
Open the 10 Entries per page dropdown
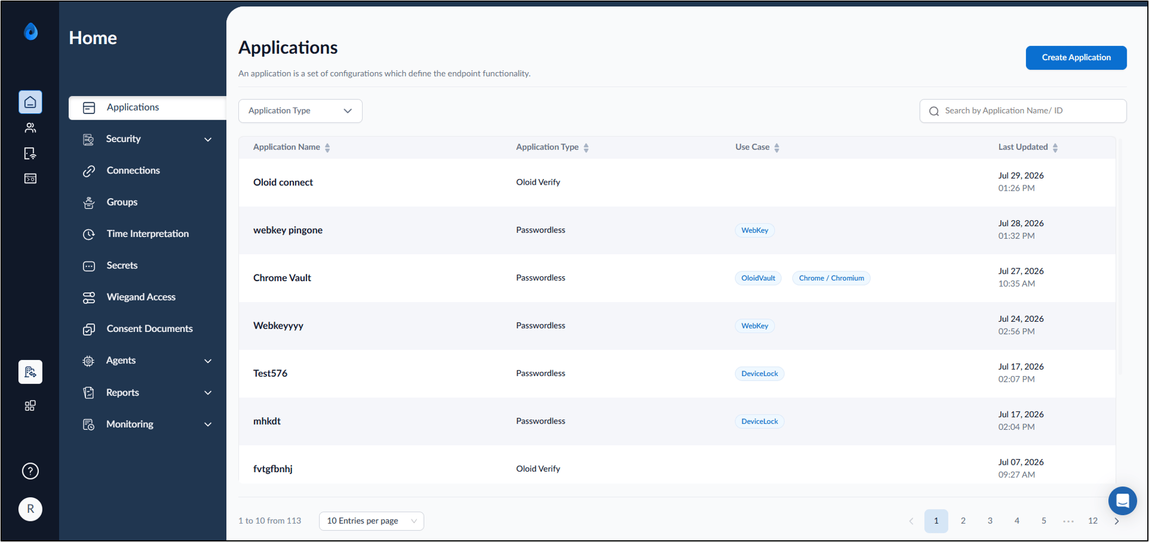tap(371, 521)
